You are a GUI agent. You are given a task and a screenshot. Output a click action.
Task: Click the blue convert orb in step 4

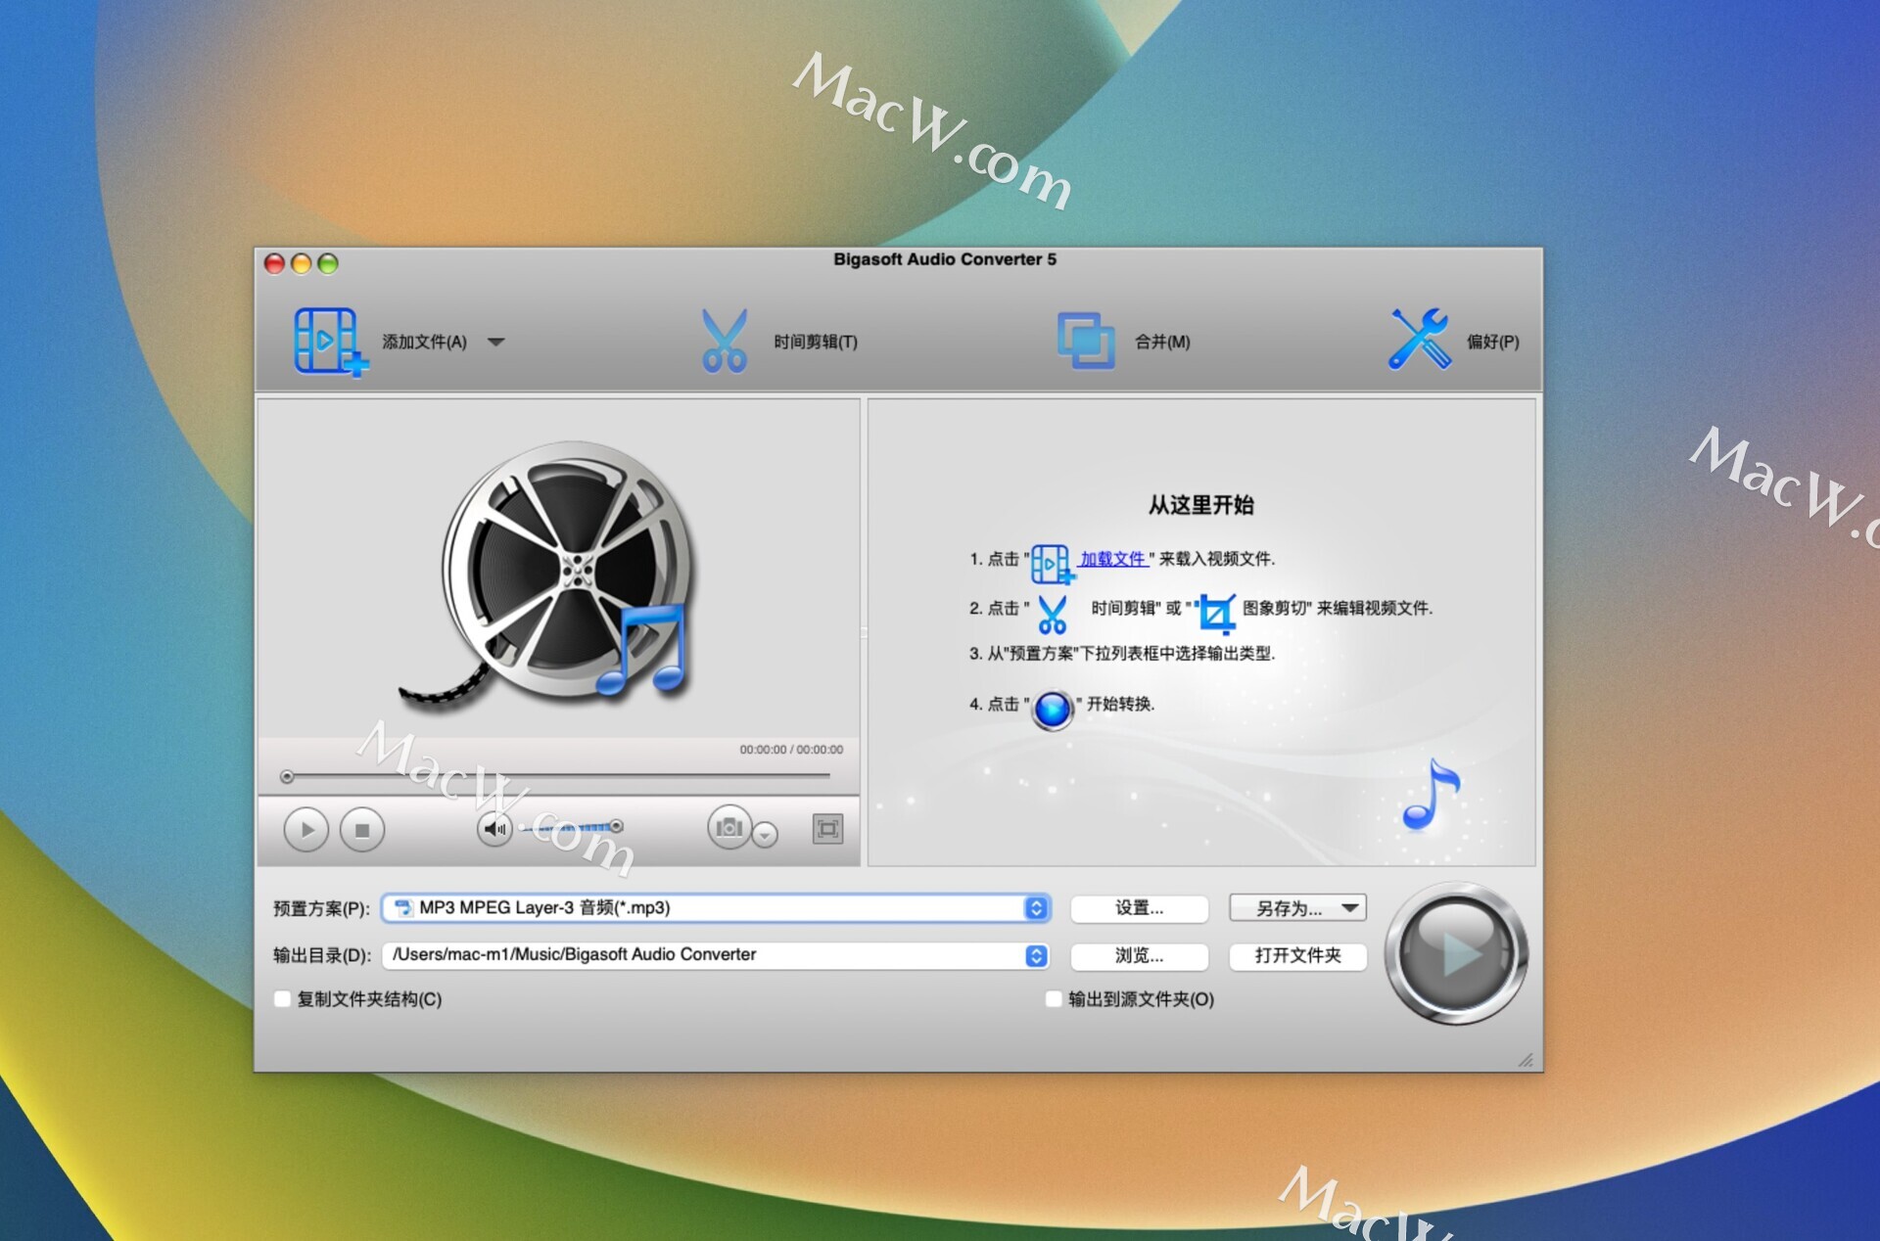[x=1053, y=710]
